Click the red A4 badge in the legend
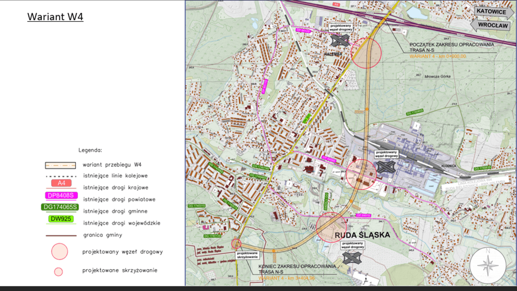517x291 pixels. pyautogui.click(x=62, y=183)
